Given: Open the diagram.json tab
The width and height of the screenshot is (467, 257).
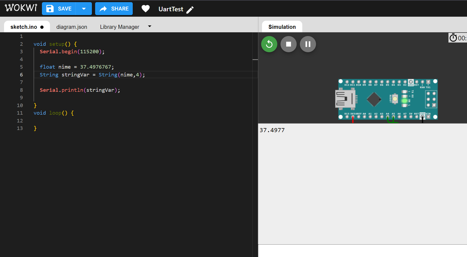Looking at the screenshot, I should 72,27.
